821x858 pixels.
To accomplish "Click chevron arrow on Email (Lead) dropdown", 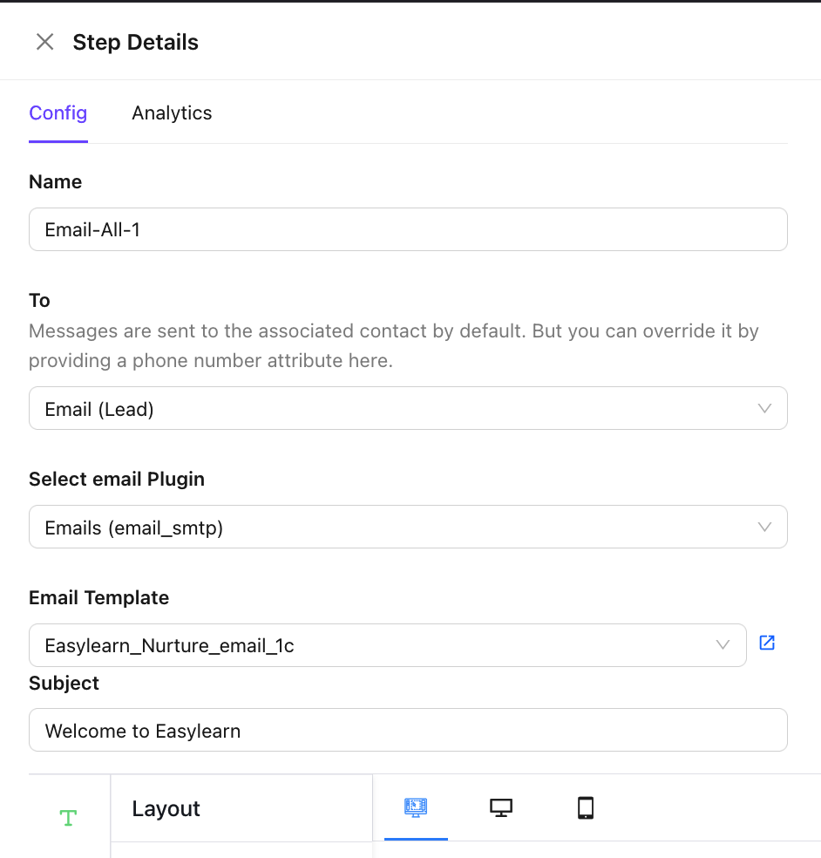I will [764, 408].
